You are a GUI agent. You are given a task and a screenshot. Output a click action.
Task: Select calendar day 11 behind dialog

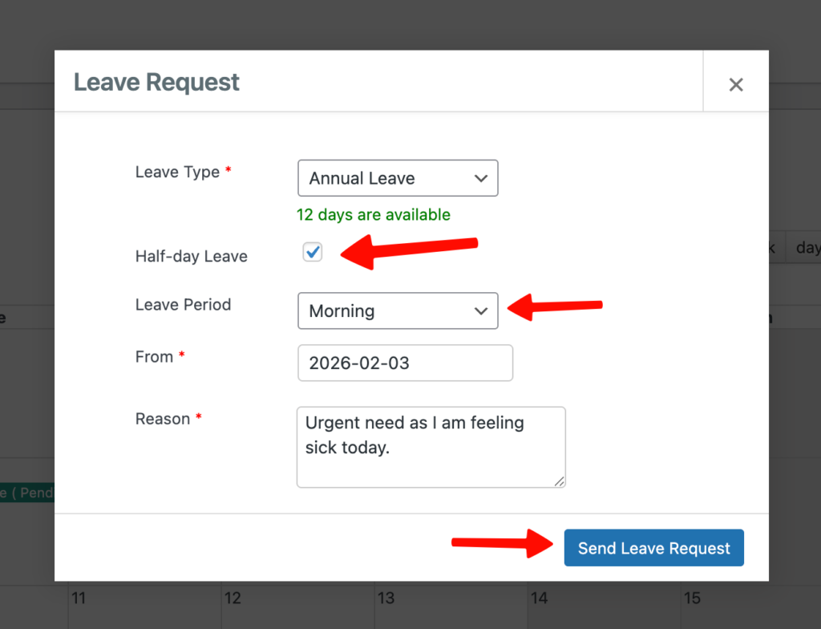[79, 599]
